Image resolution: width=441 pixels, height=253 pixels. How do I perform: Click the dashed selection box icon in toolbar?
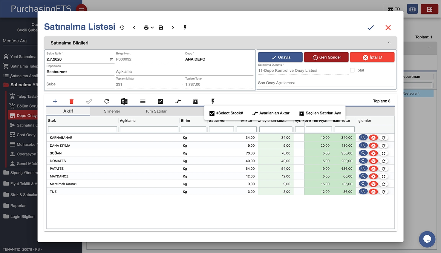point(195,101)
